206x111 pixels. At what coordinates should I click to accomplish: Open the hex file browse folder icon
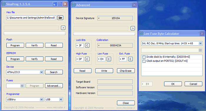tap(60, 18)
